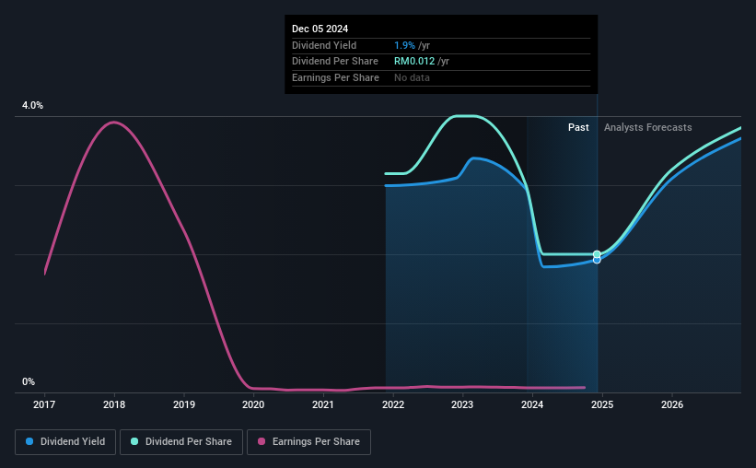Click the blue Dividend Yield legend dot

tap(29, 441)
